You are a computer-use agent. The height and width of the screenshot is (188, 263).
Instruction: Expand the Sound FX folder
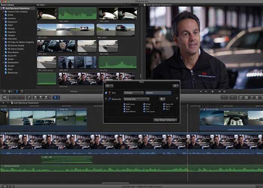pos(3,56)
